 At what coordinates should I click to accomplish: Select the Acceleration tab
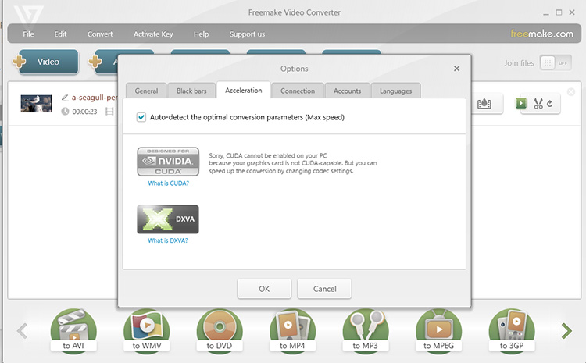coord(243,90)
